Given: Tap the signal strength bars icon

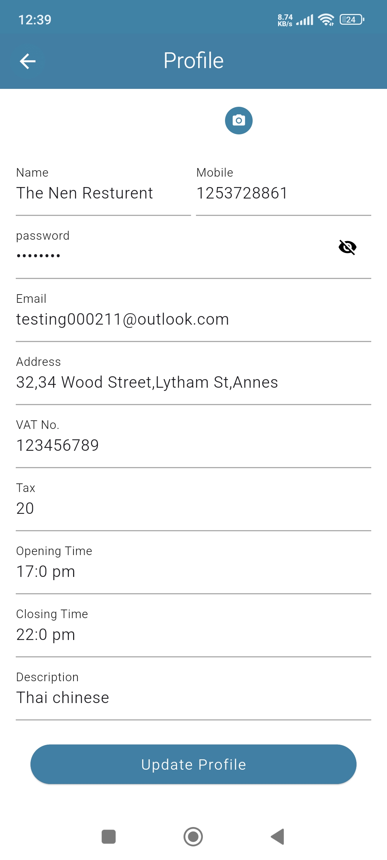Looking at the screenshot, I should pos(305,20).
